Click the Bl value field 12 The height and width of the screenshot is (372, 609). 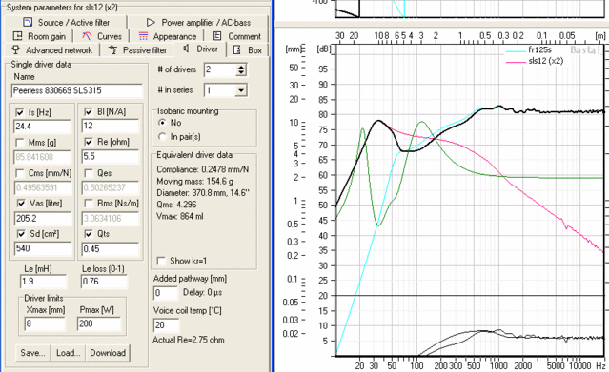coord(111,126)
